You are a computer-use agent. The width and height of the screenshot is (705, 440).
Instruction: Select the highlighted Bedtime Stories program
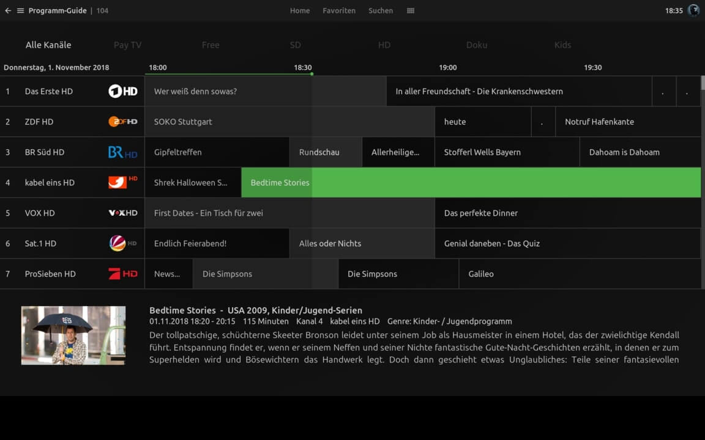tap(471, 182)
